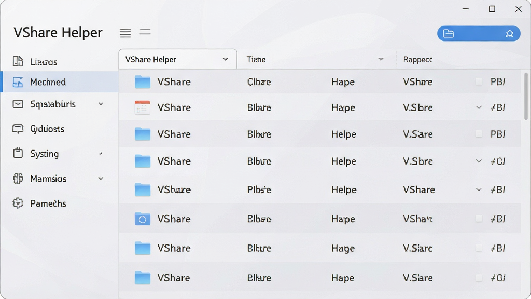
Task: Click the V.Siarc cell
Action: point(418,249)
